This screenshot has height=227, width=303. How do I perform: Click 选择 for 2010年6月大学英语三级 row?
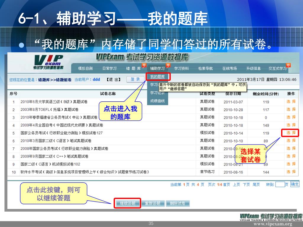291,102
